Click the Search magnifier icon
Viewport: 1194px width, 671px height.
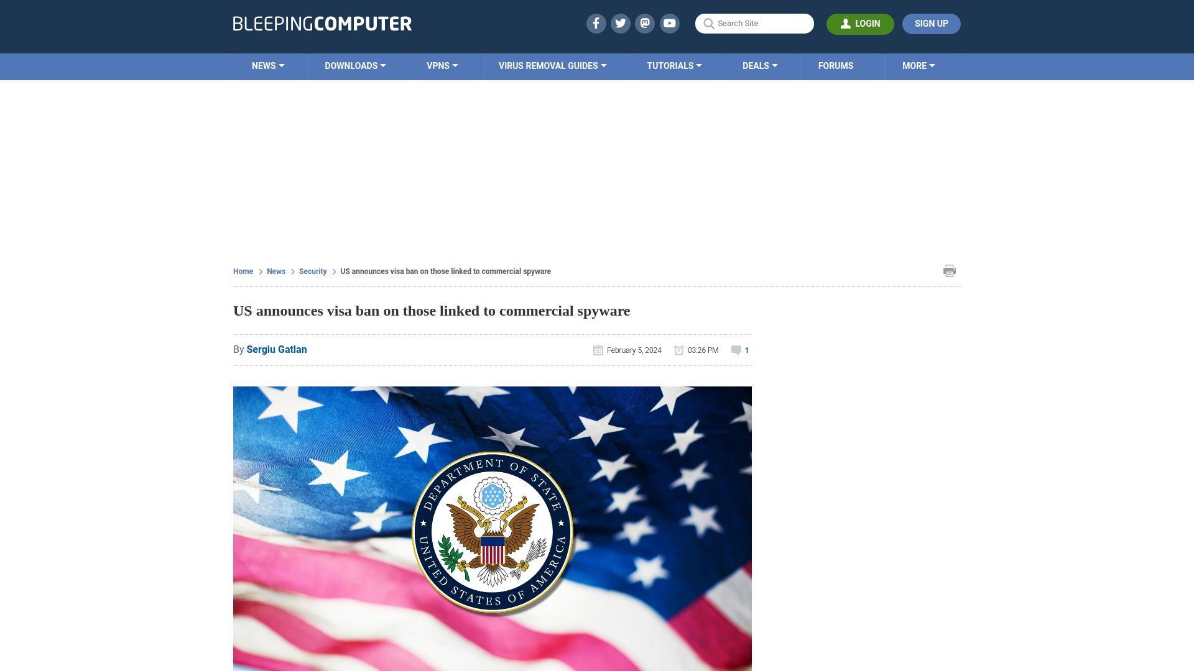coord(708,23)
